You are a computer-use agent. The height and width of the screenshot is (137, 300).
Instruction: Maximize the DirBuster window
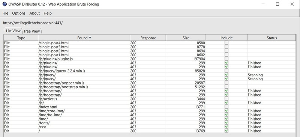coord(277,4)
